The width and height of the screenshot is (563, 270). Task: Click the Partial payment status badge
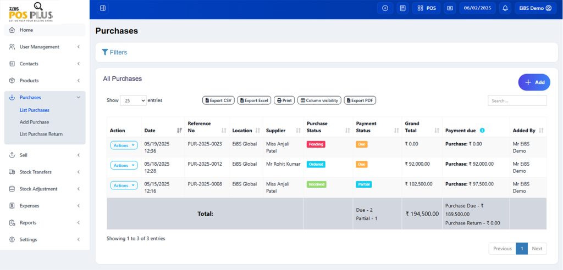[364, 184]
